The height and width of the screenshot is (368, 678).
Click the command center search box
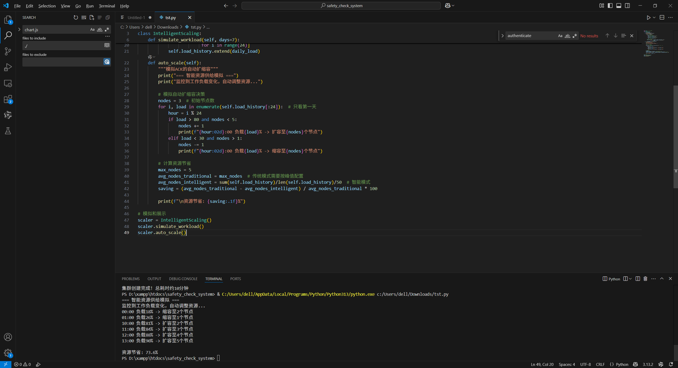tap(341, 6)
